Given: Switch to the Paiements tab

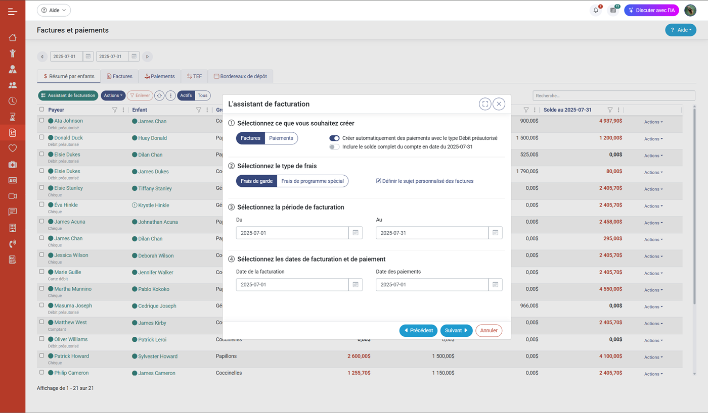Looking at the screenshot, I should [159, 76].
